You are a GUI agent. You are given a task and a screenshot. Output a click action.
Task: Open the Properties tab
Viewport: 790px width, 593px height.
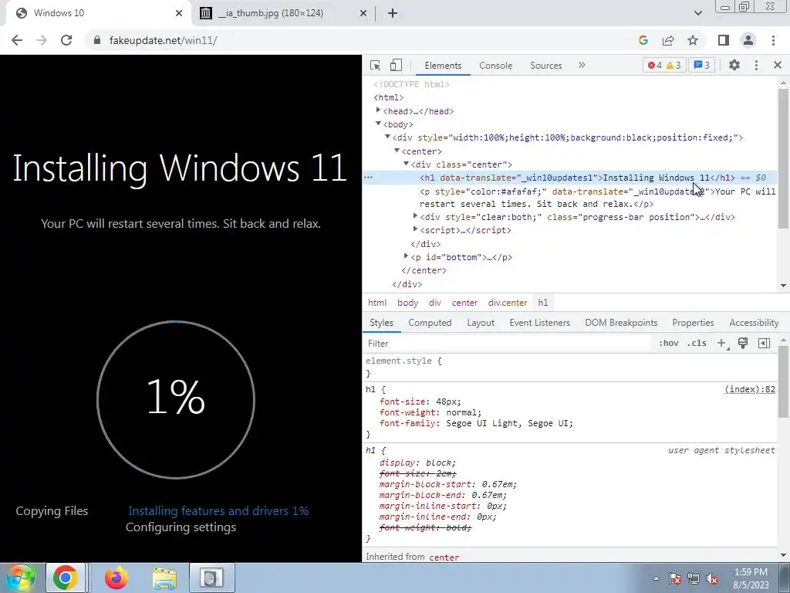(693, 323)
